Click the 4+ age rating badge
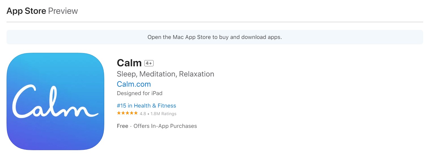This screenshot has height=162, width=439. pos(149,63)
